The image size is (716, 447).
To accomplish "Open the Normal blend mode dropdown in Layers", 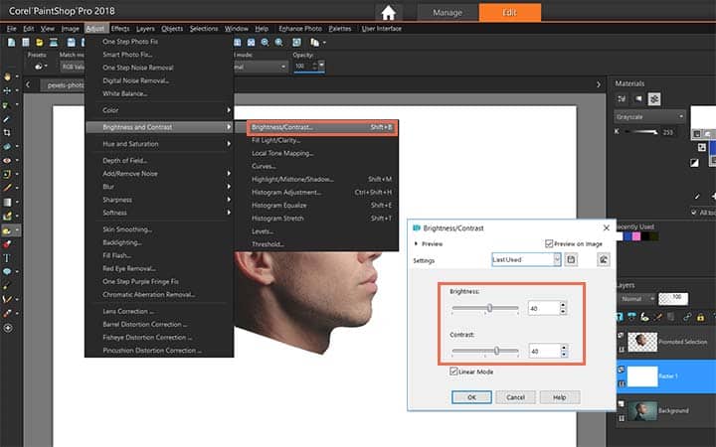I will [637, 299].
